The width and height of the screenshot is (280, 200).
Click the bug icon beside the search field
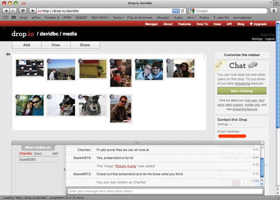(x=274, y=11)
